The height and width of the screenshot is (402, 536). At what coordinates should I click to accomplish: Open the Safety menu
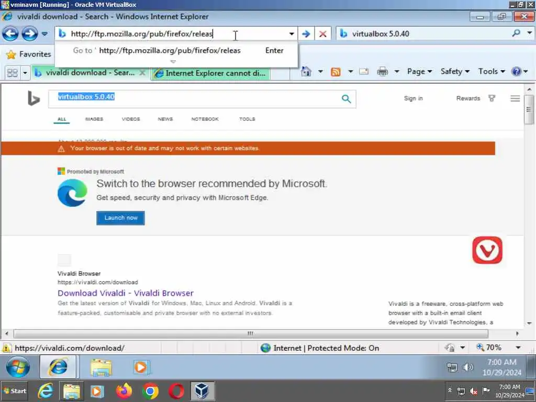tap(455, 71)
